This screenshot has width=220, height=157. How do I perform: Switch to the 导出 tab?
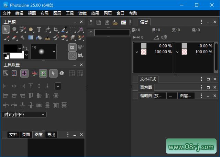(51, 135)
